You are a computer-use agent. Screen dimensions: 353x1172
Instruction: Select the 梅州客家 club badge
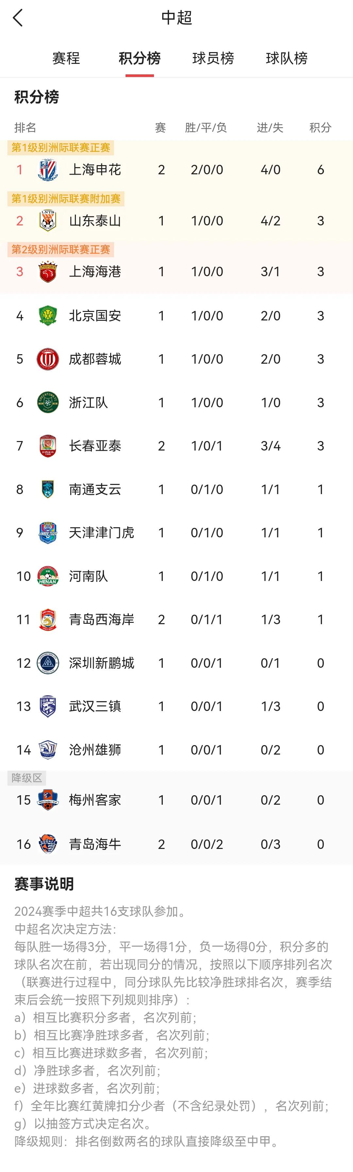pos(48,800)
